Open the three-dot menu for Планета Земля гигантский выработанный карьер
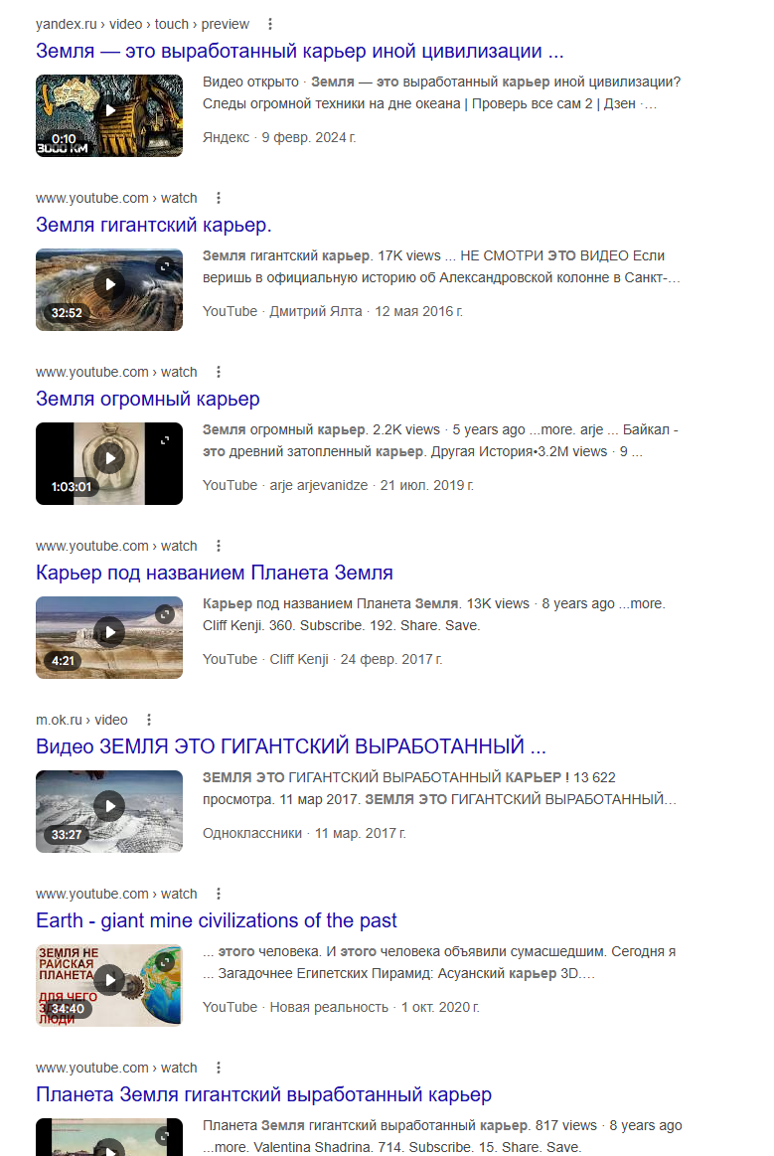774x1156 pixels. 219,1069
